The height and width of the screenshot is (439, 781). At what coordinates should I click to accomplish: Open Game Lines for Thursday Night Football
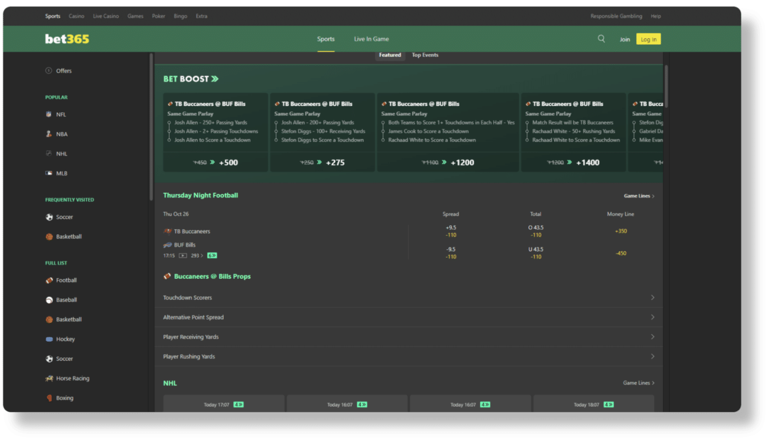[639, 195]
